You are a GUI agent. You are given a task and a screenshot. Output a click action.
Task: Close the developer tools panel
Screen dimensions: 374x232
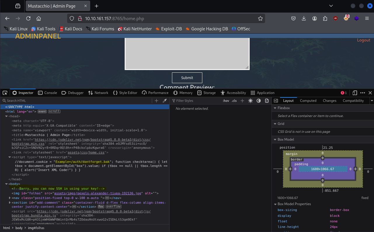point(370,93)
